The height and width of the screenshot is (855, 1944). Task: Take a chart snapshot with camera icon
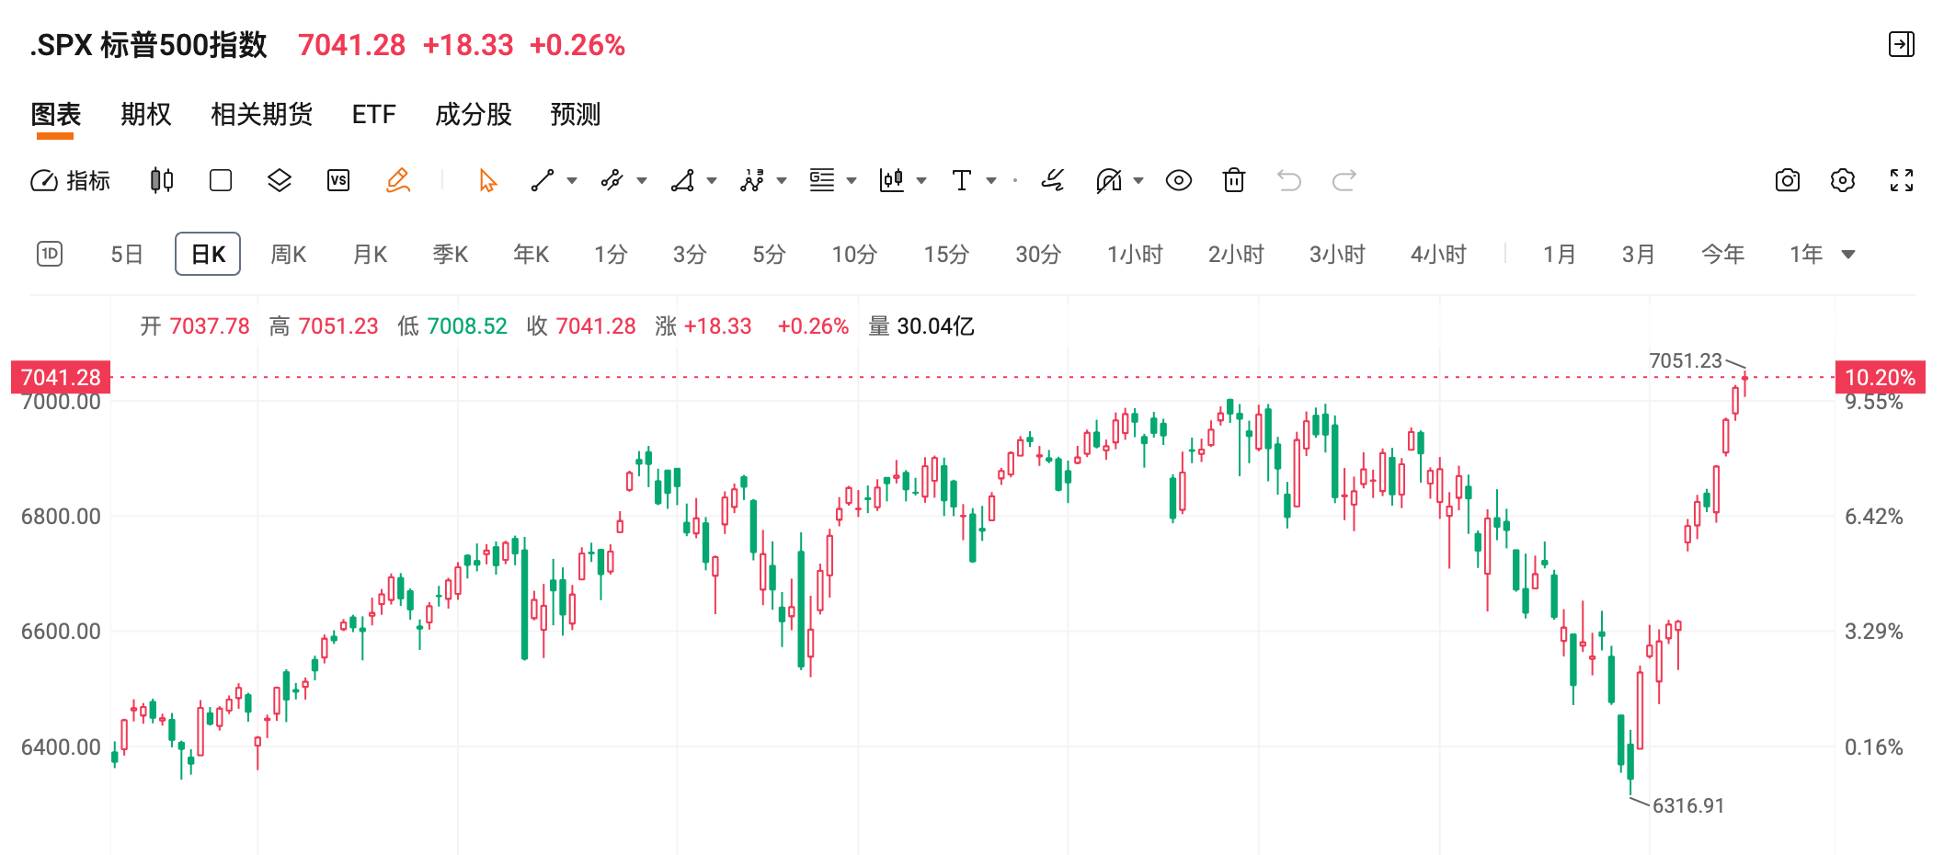click(x=1787, y=180)
